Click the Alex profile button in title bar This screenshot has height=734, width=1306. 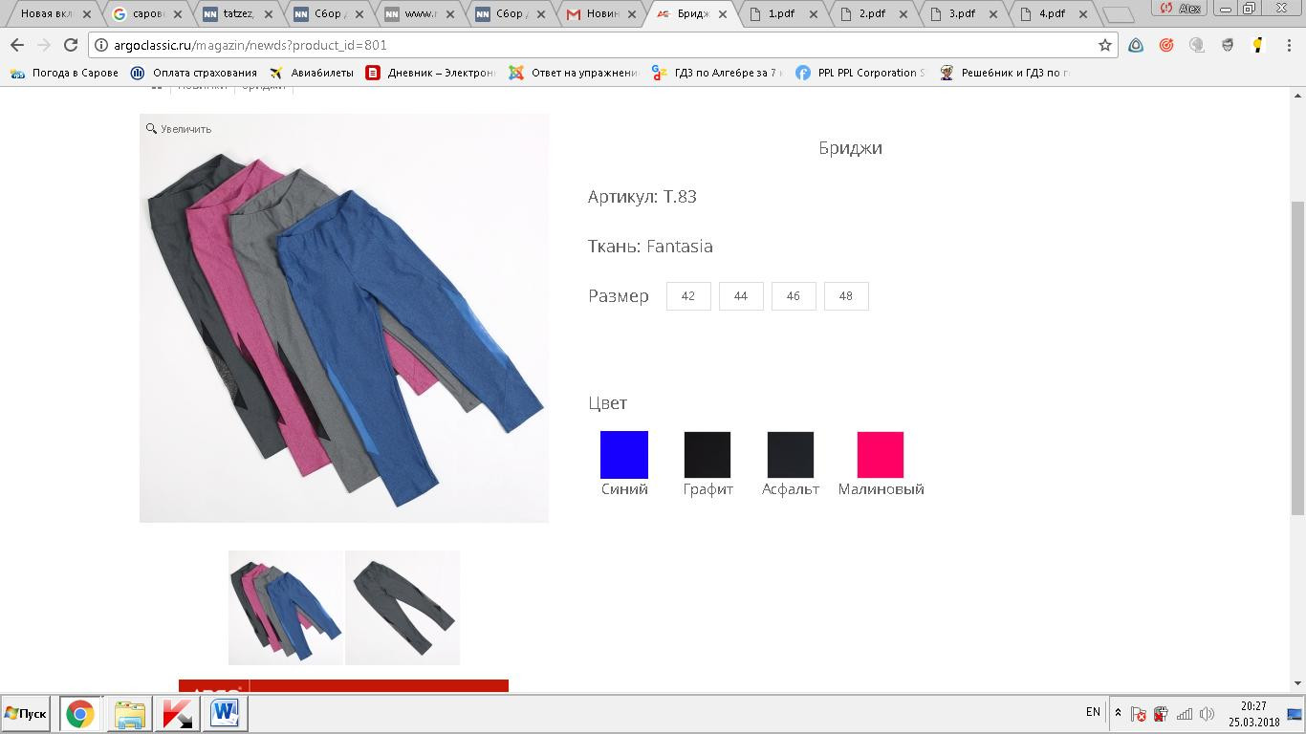tap(1181, 8)
